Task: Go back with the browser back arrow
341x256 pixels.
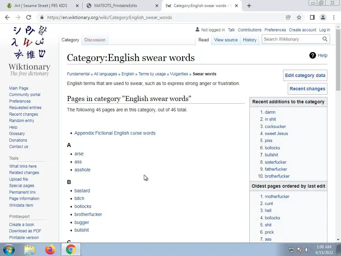Action: (x=7, y=17)
